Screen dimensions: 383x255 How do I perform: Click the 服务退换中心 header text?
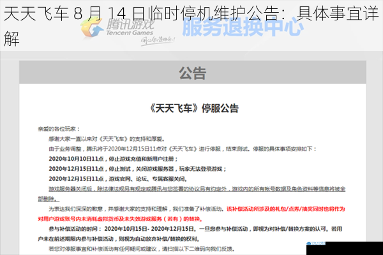coord(243,27)
